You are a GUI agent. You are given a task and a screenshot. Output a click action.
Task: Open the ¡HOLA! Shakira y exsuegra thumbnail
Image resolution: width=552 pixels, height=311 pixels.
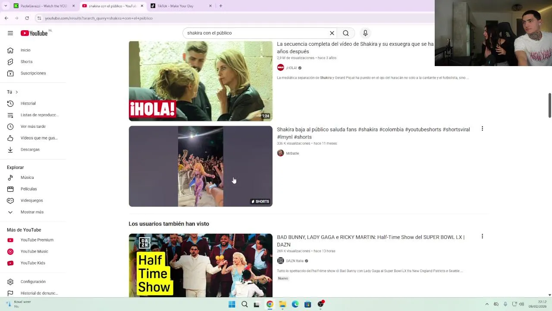coord(201,81)
